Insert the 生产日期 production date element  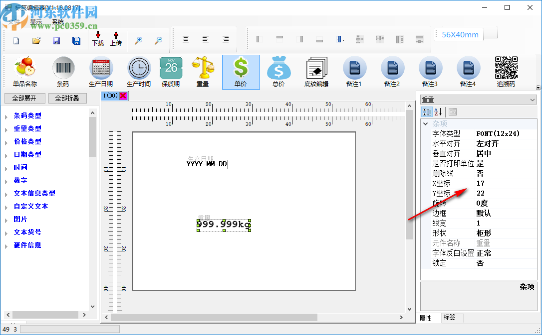coord(101,72)
